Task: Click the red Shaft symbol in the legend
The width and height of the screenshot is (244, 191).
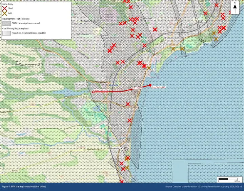Action: pyautogui.click(x=5, y=8)
